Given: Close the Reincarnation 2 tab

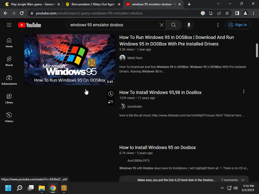Looking at the screenshot, I should coord(119,4).
